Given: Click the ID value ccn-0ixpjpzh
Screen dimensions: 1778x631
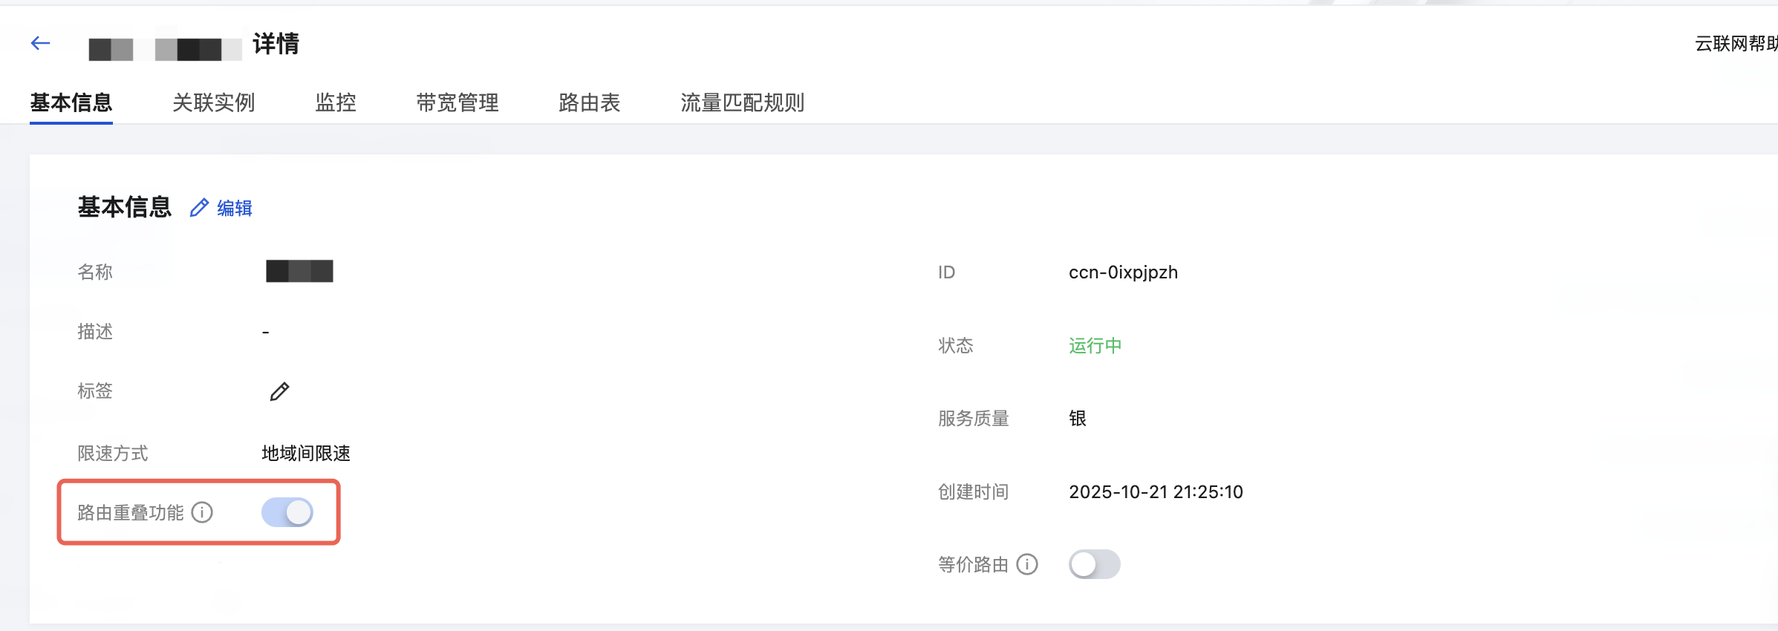Looking at the screenshot, I should click(1123, 272).
